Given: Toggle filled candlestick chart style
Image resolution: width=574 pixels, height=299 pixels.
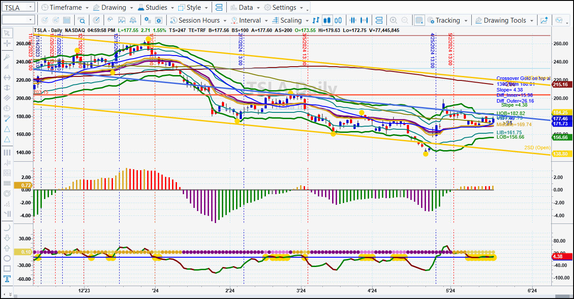Looking at the screenshot, I should [327, 20].
